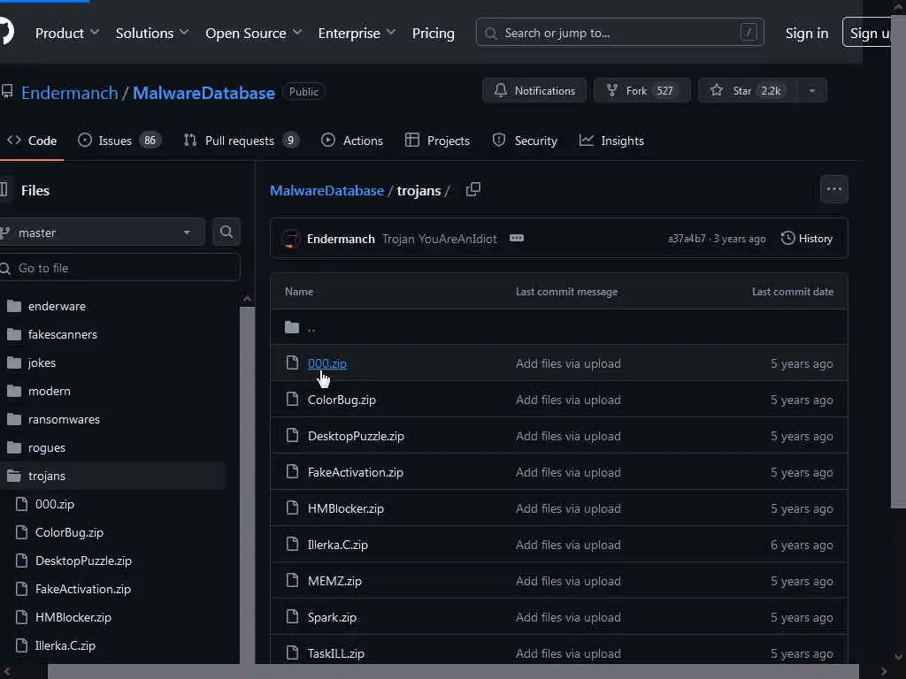Select 000.zip in the file tree
The width and height of the screenshot is (906, 679).
(x=54, y=504)
